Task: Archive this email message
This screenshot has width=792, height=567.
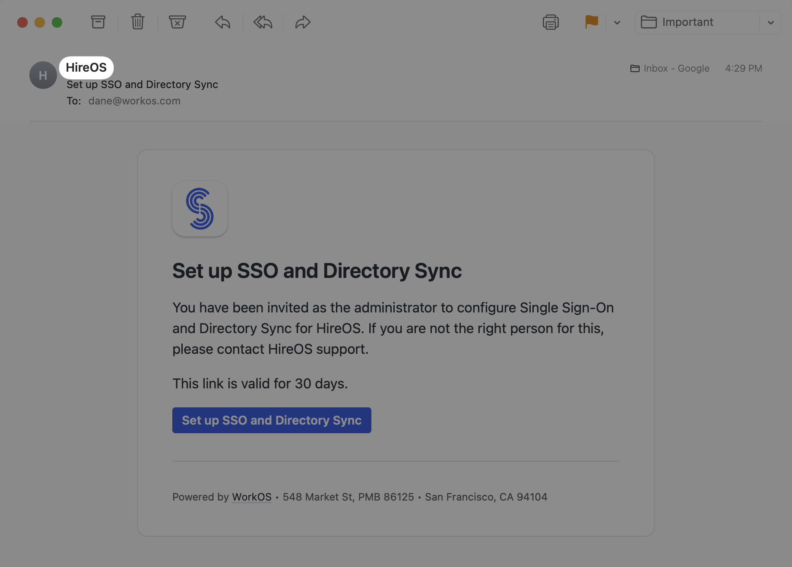Action: [98, 22]
